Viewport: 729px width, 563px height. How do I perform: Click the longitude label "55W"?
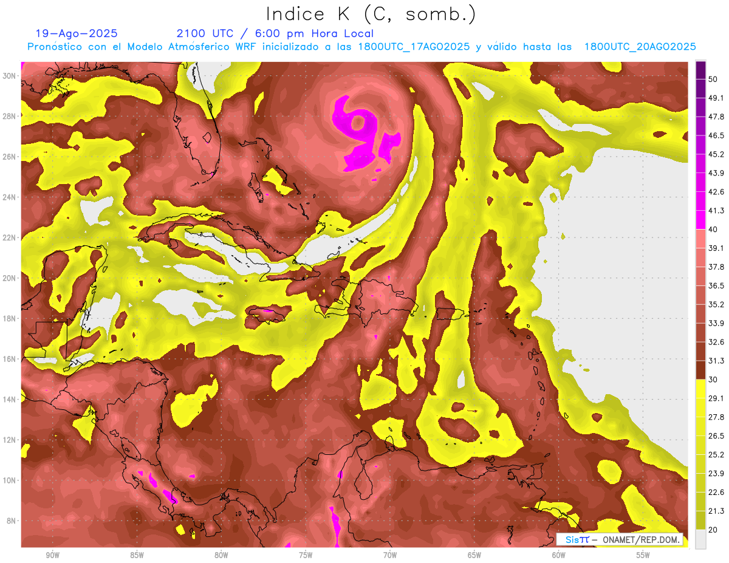643,555
